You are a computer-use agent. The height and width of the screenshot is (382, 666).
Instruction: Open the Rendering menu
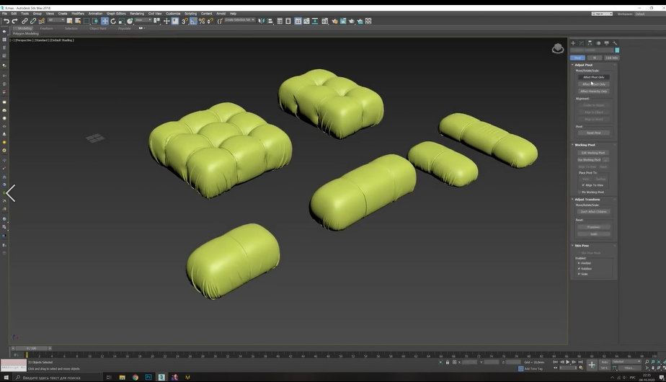tap(137, 14)
